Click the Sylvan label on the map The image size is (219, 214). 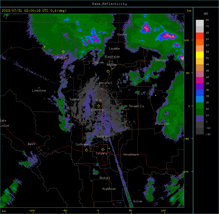tap(99, 62)
